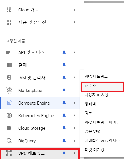Viewport: 124px width, 159px height.
Task: Toggle the BigQuery pin icon
Action: (x=64, y=141)
